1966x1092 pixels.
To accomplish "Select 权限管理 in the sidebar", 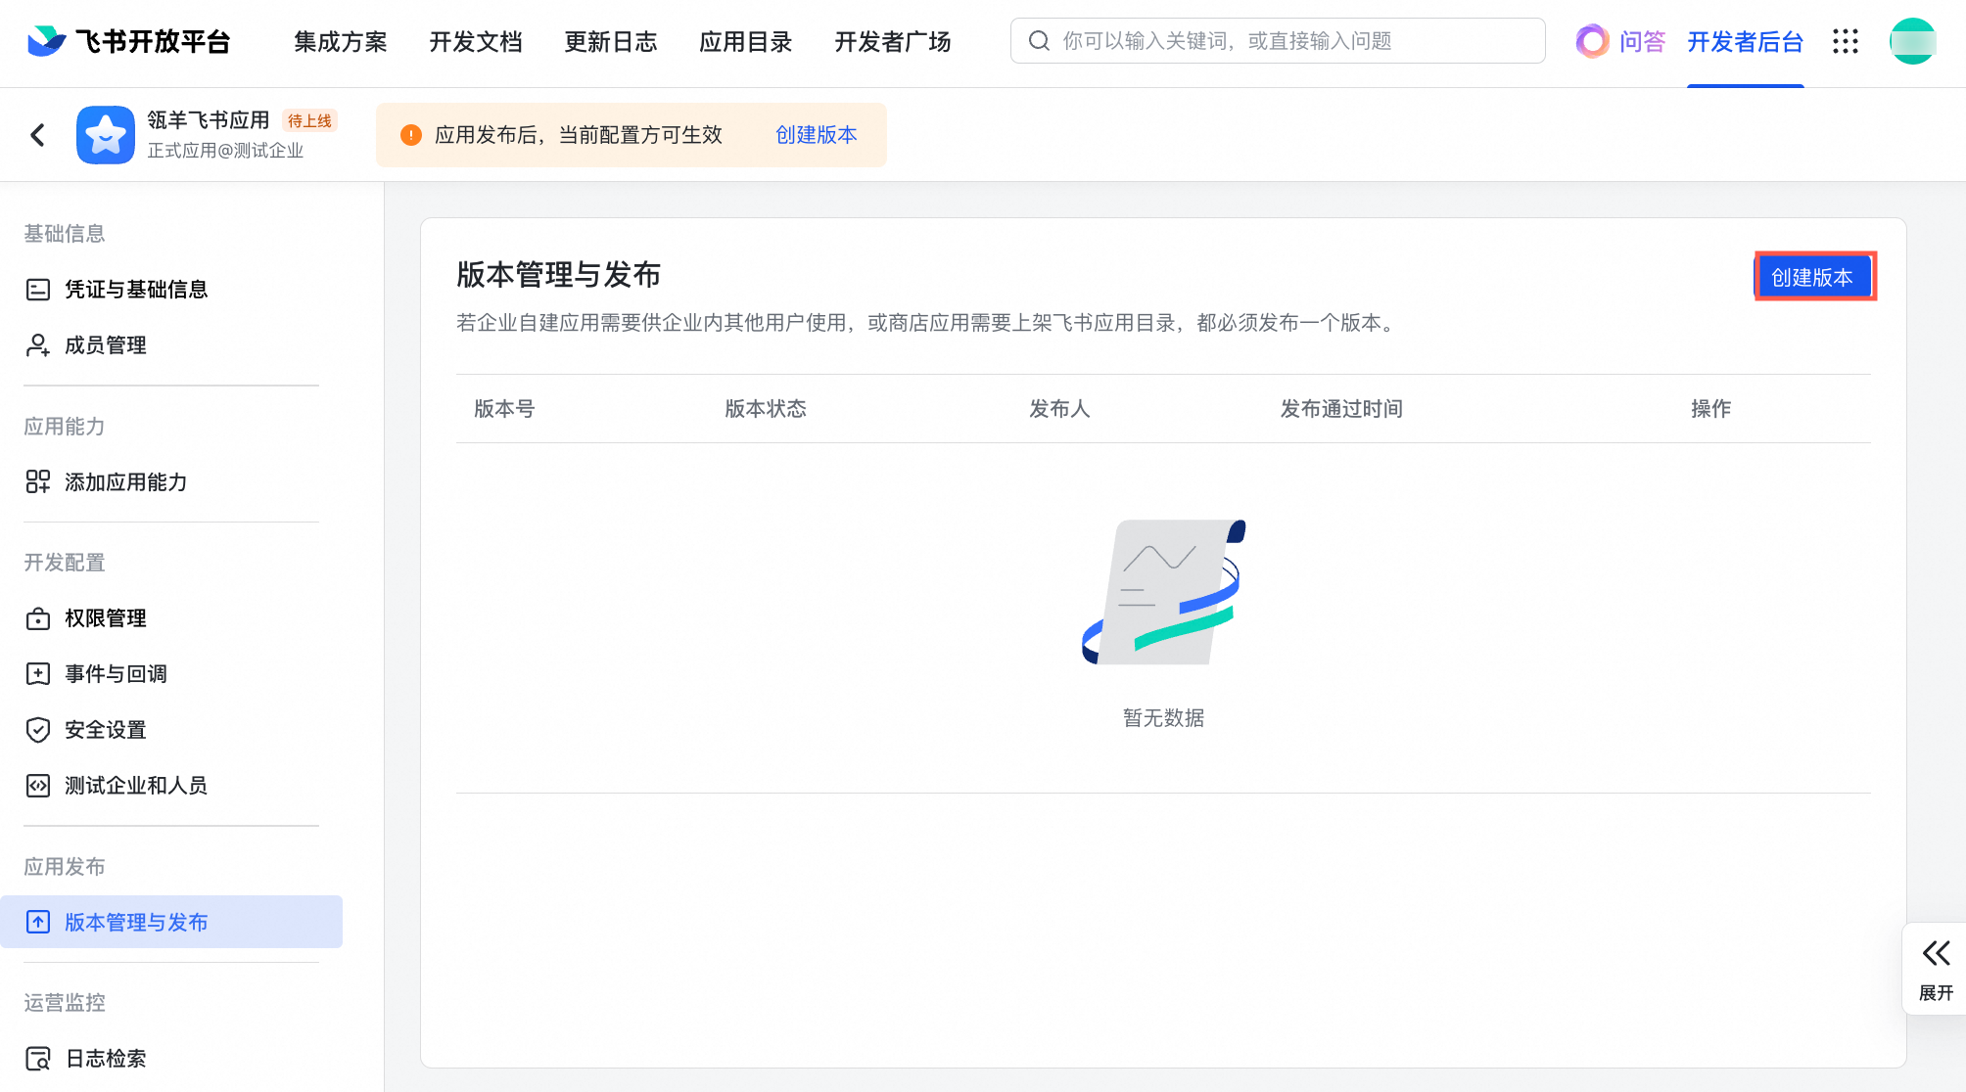I will [x=106, y=618].
